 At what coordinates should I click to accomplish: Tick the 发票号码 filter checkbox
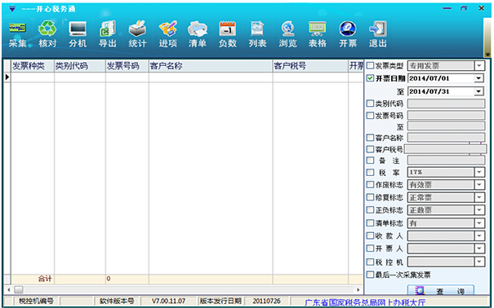coord(370,116)
